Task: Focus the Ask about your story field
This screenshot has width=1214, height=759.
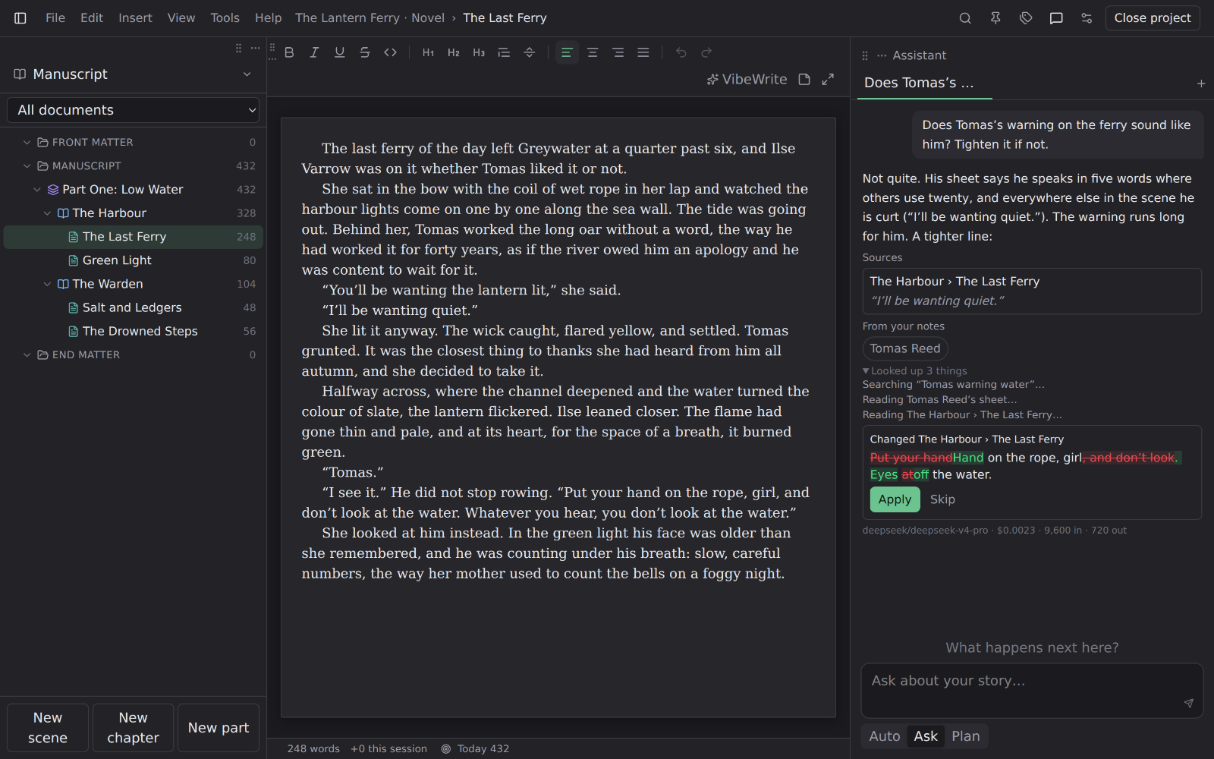Action: (x=1032, y=691)
